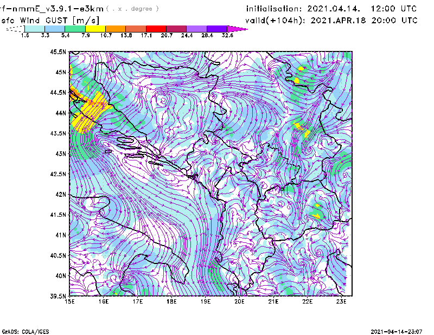Image resolution: width=434 pixels, height=335 pixels.
Task: Pick the coral legend swatch after 13.8
Action: [136, 29]
